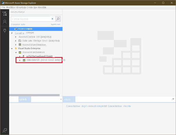
Task: Maximize the Storage Explorer window
Action: coord(163,3)
